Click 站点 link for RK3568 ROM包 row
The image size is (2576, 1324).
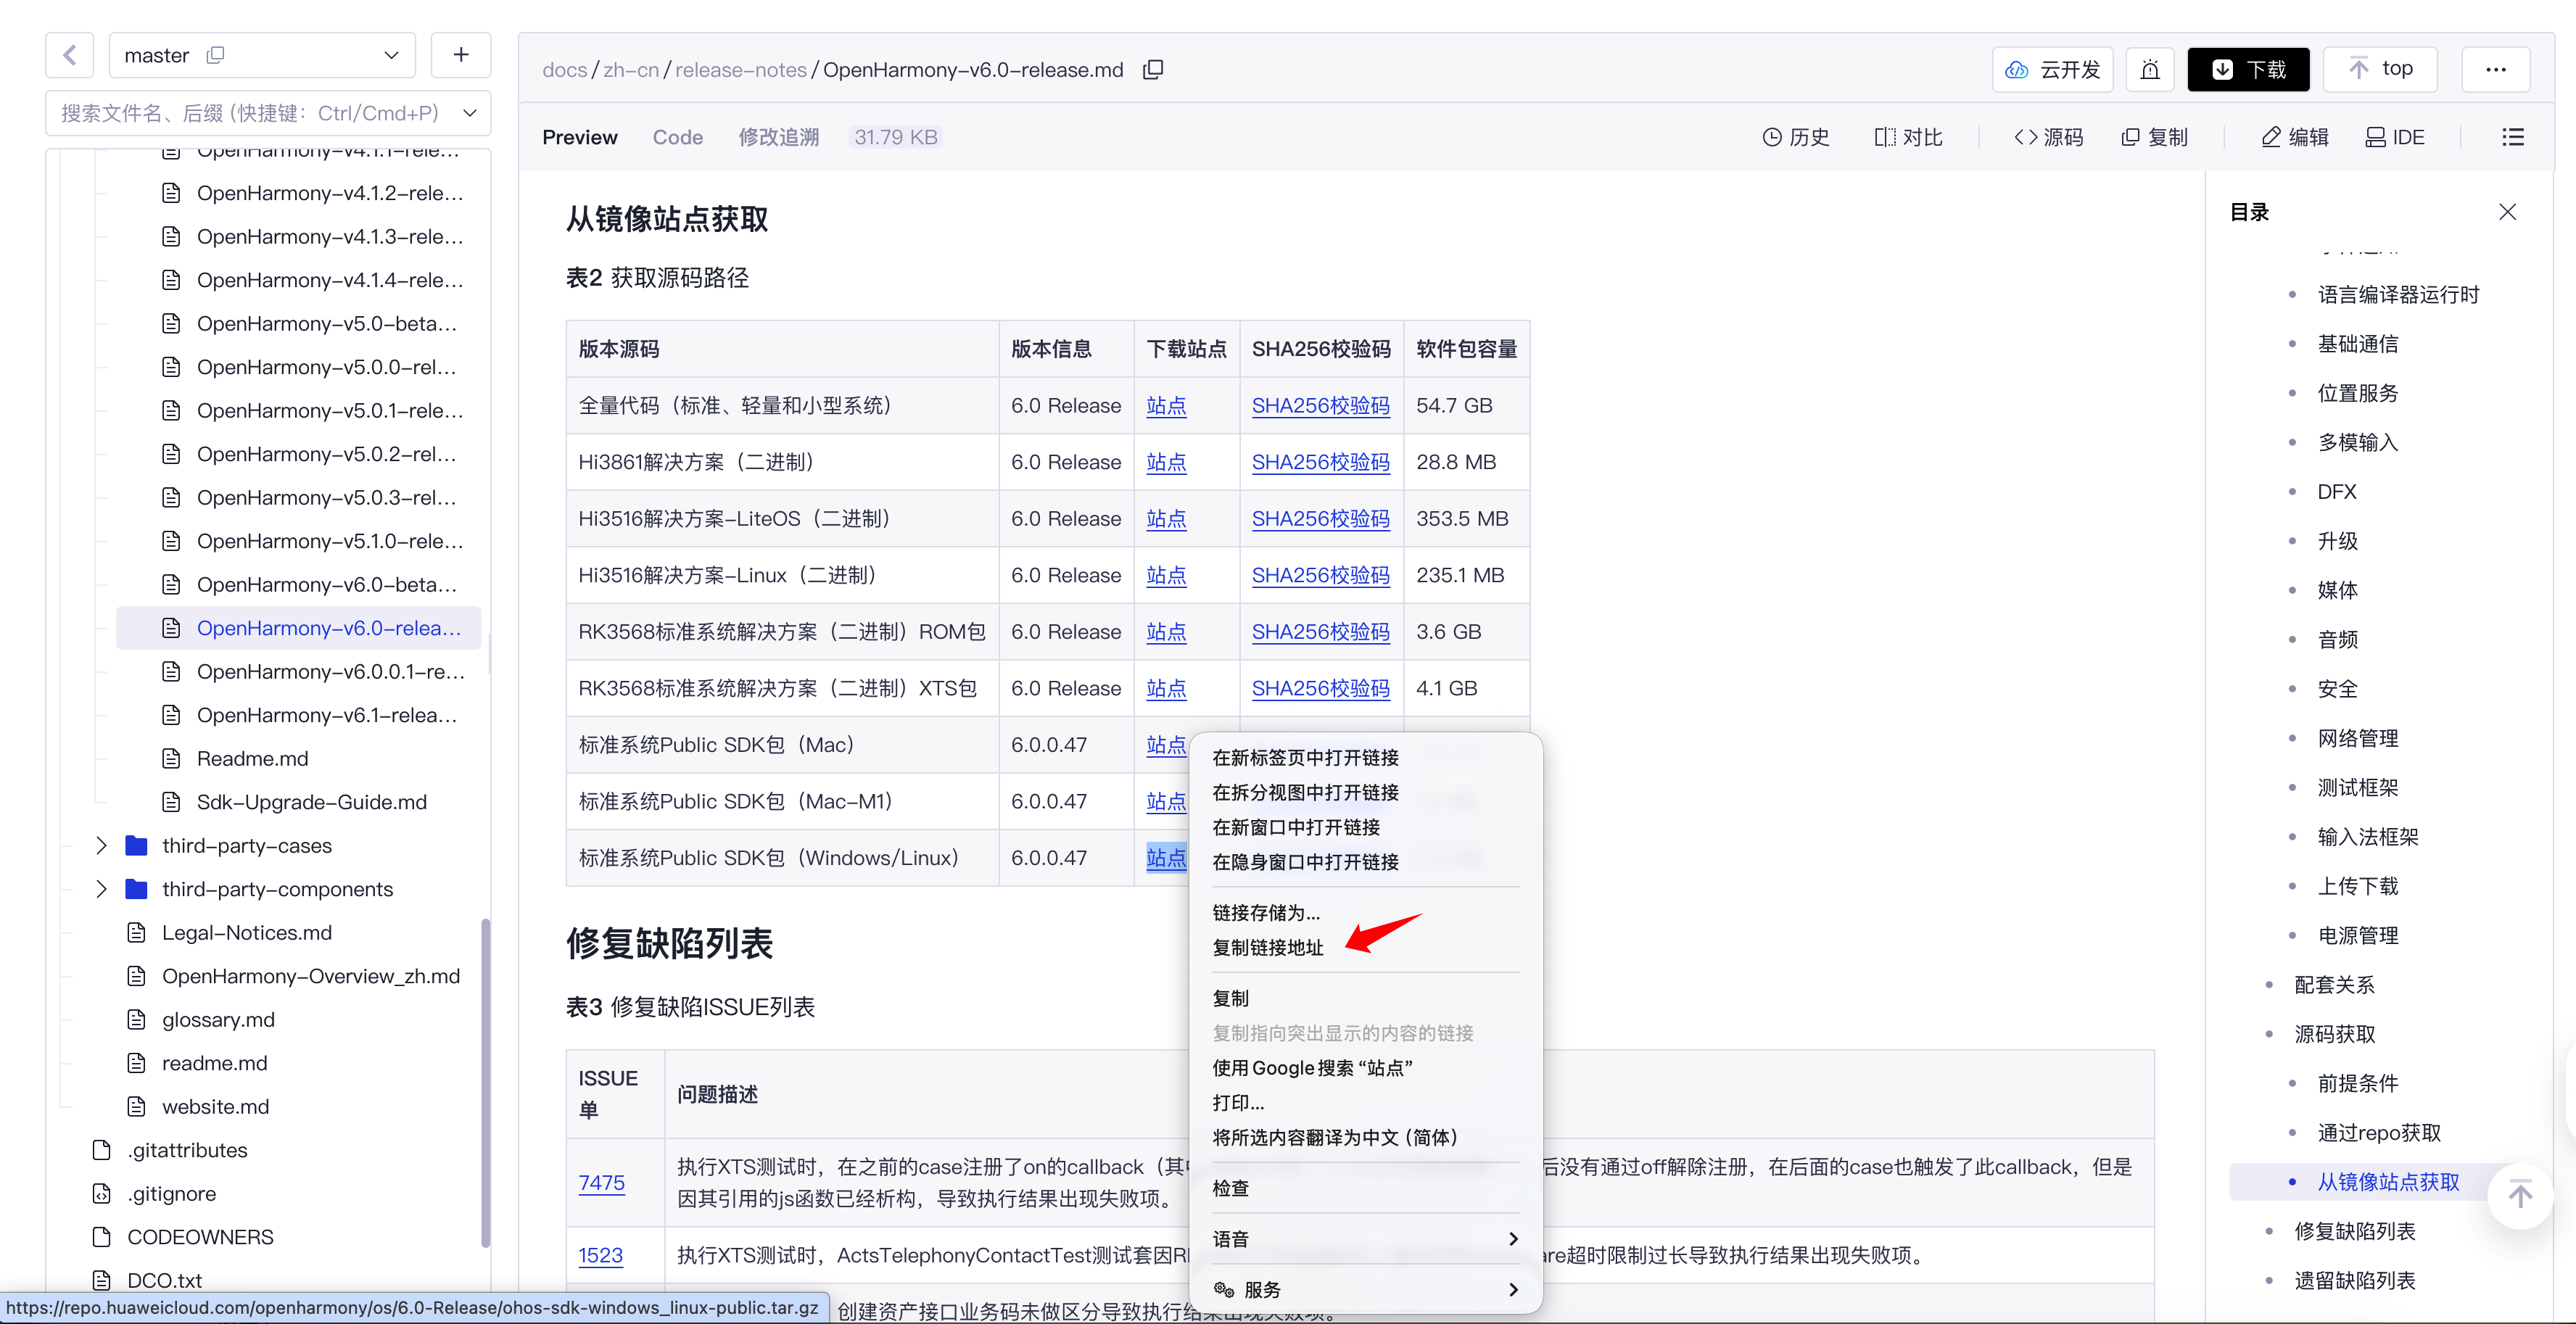[1166, 632]
